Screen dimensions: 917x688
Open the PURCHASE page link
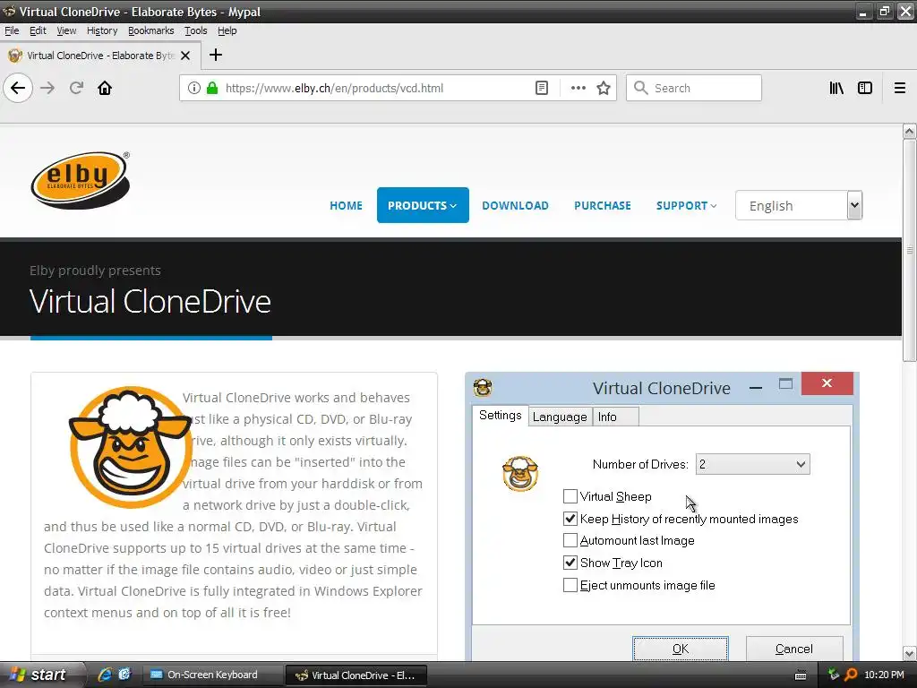point(603,205)
